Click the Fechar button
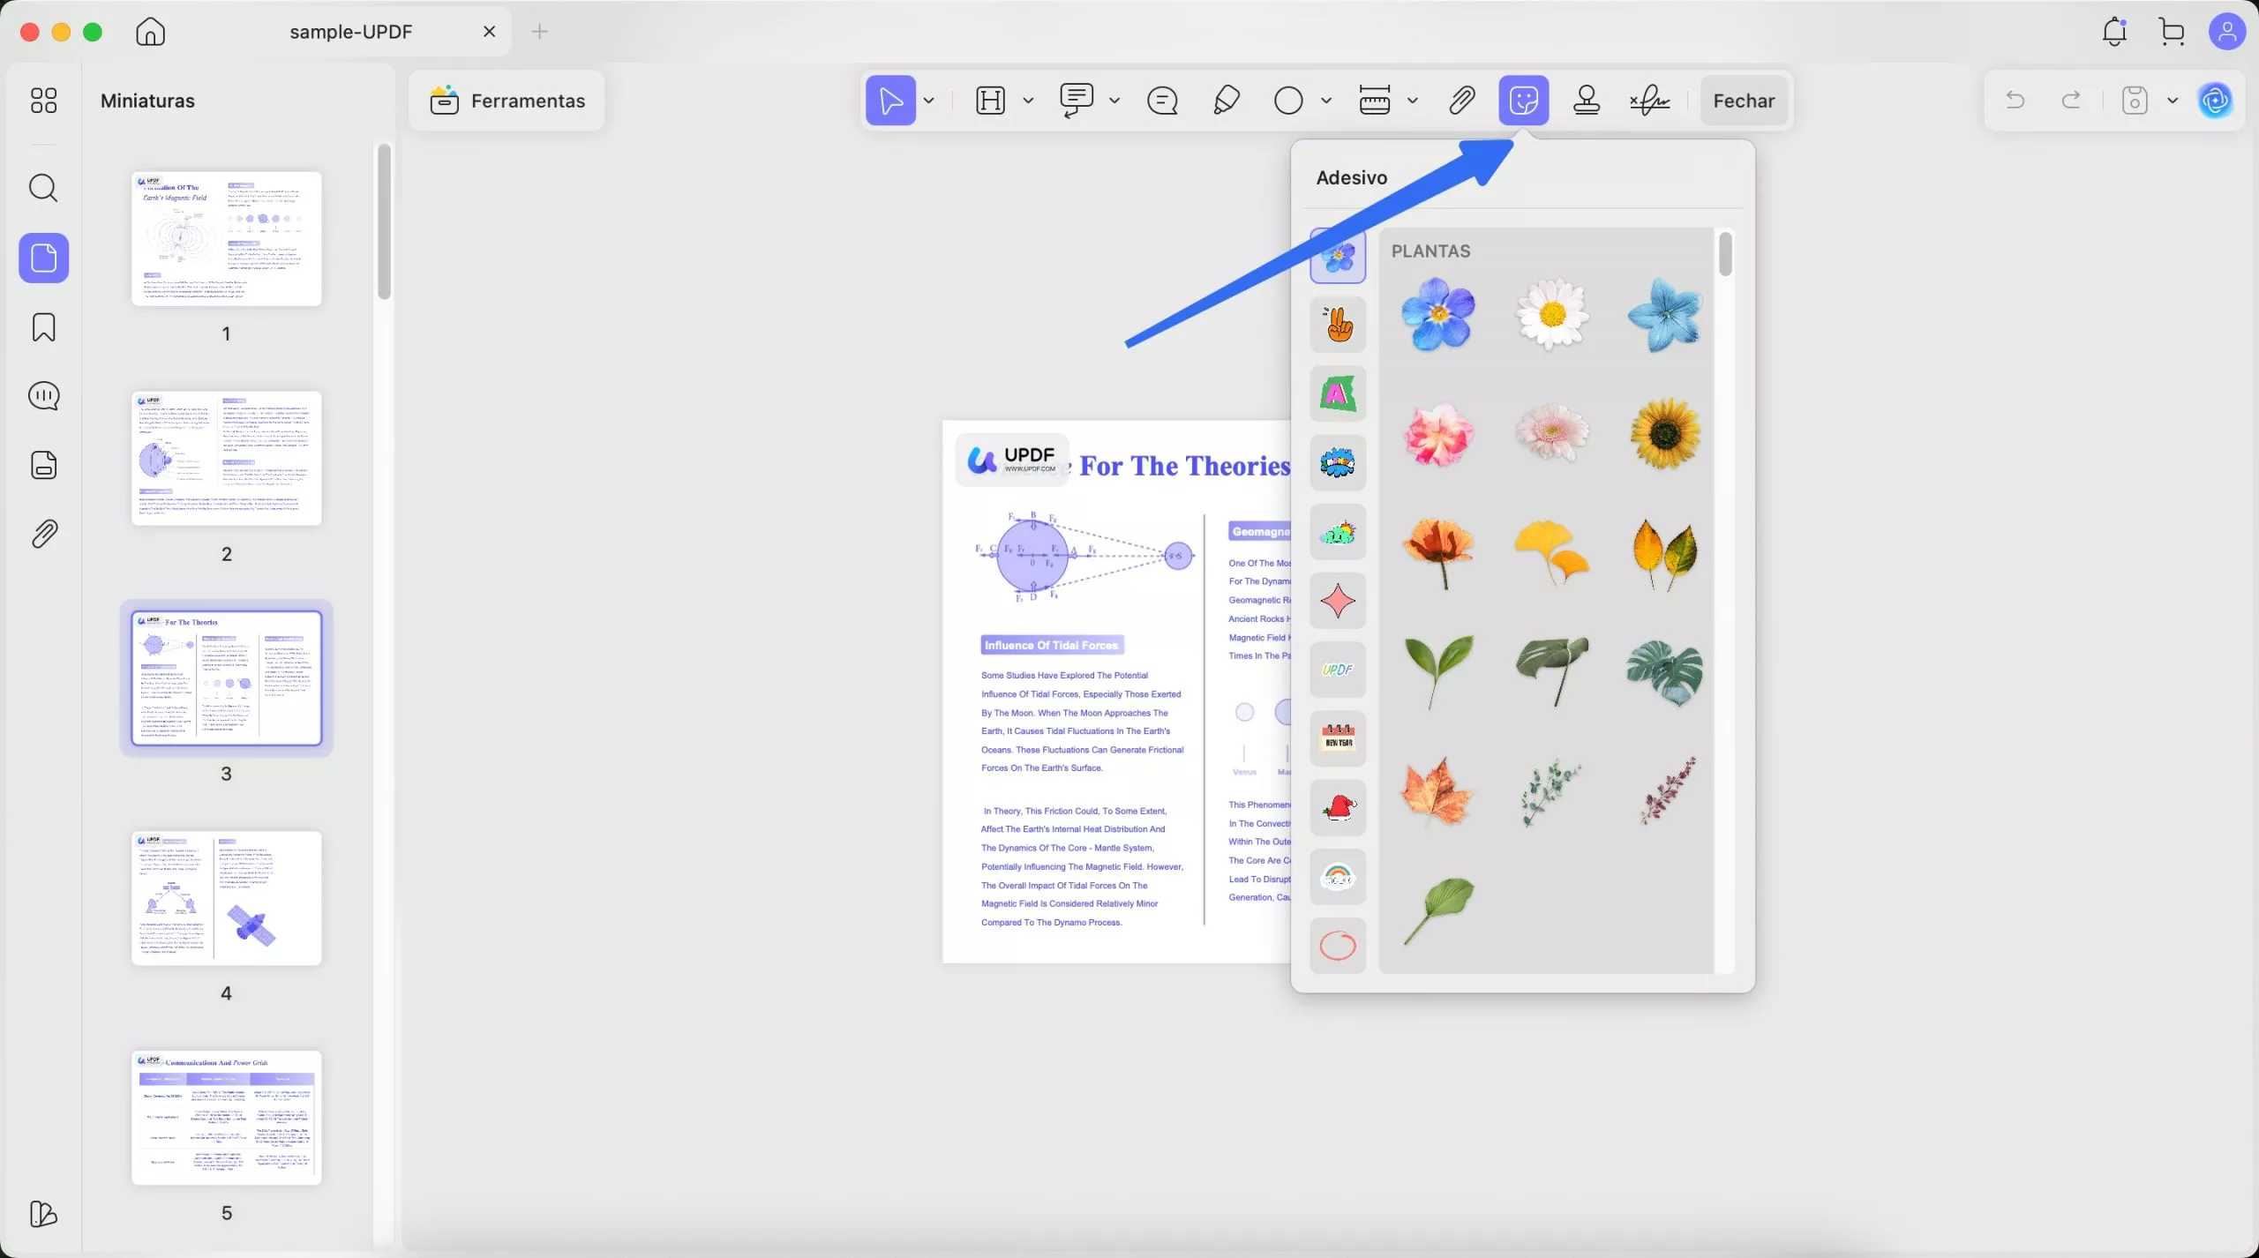Screen dimensions: 2259x1258 click(1744, 101)
